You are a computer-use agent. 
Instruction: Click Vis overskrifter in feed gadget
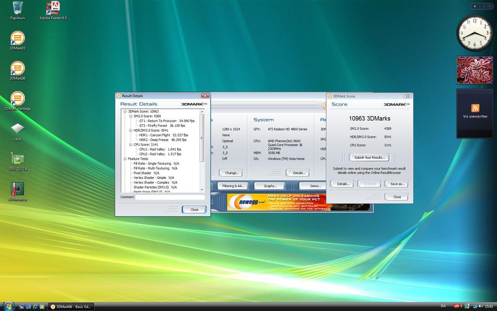[x=475, y=117]
